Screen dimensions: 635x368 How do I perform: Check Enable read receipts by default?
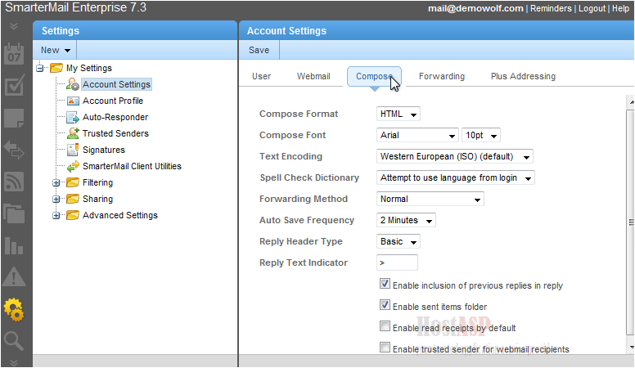click(x=385, y=326)
